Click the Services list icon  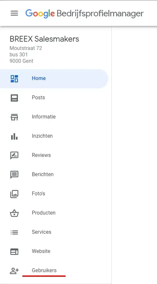[14, 233]
